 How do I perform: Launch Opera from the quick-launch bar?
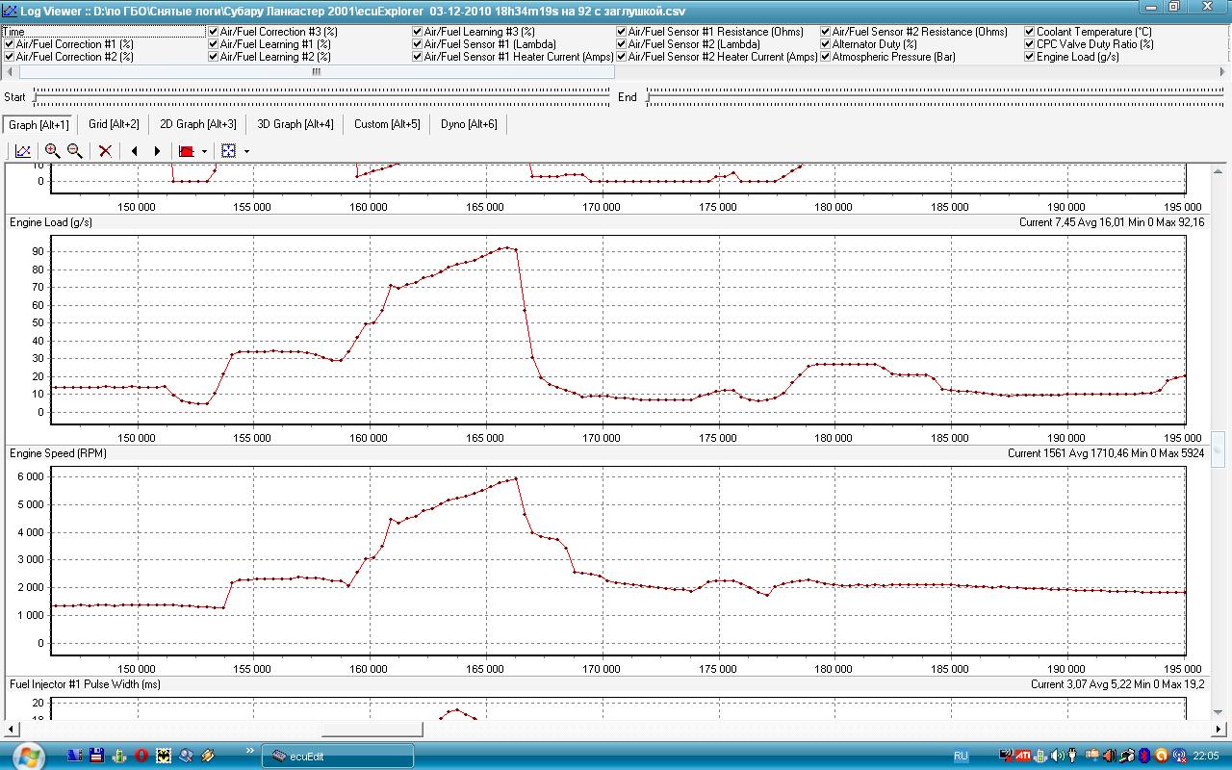pos(141,756)
